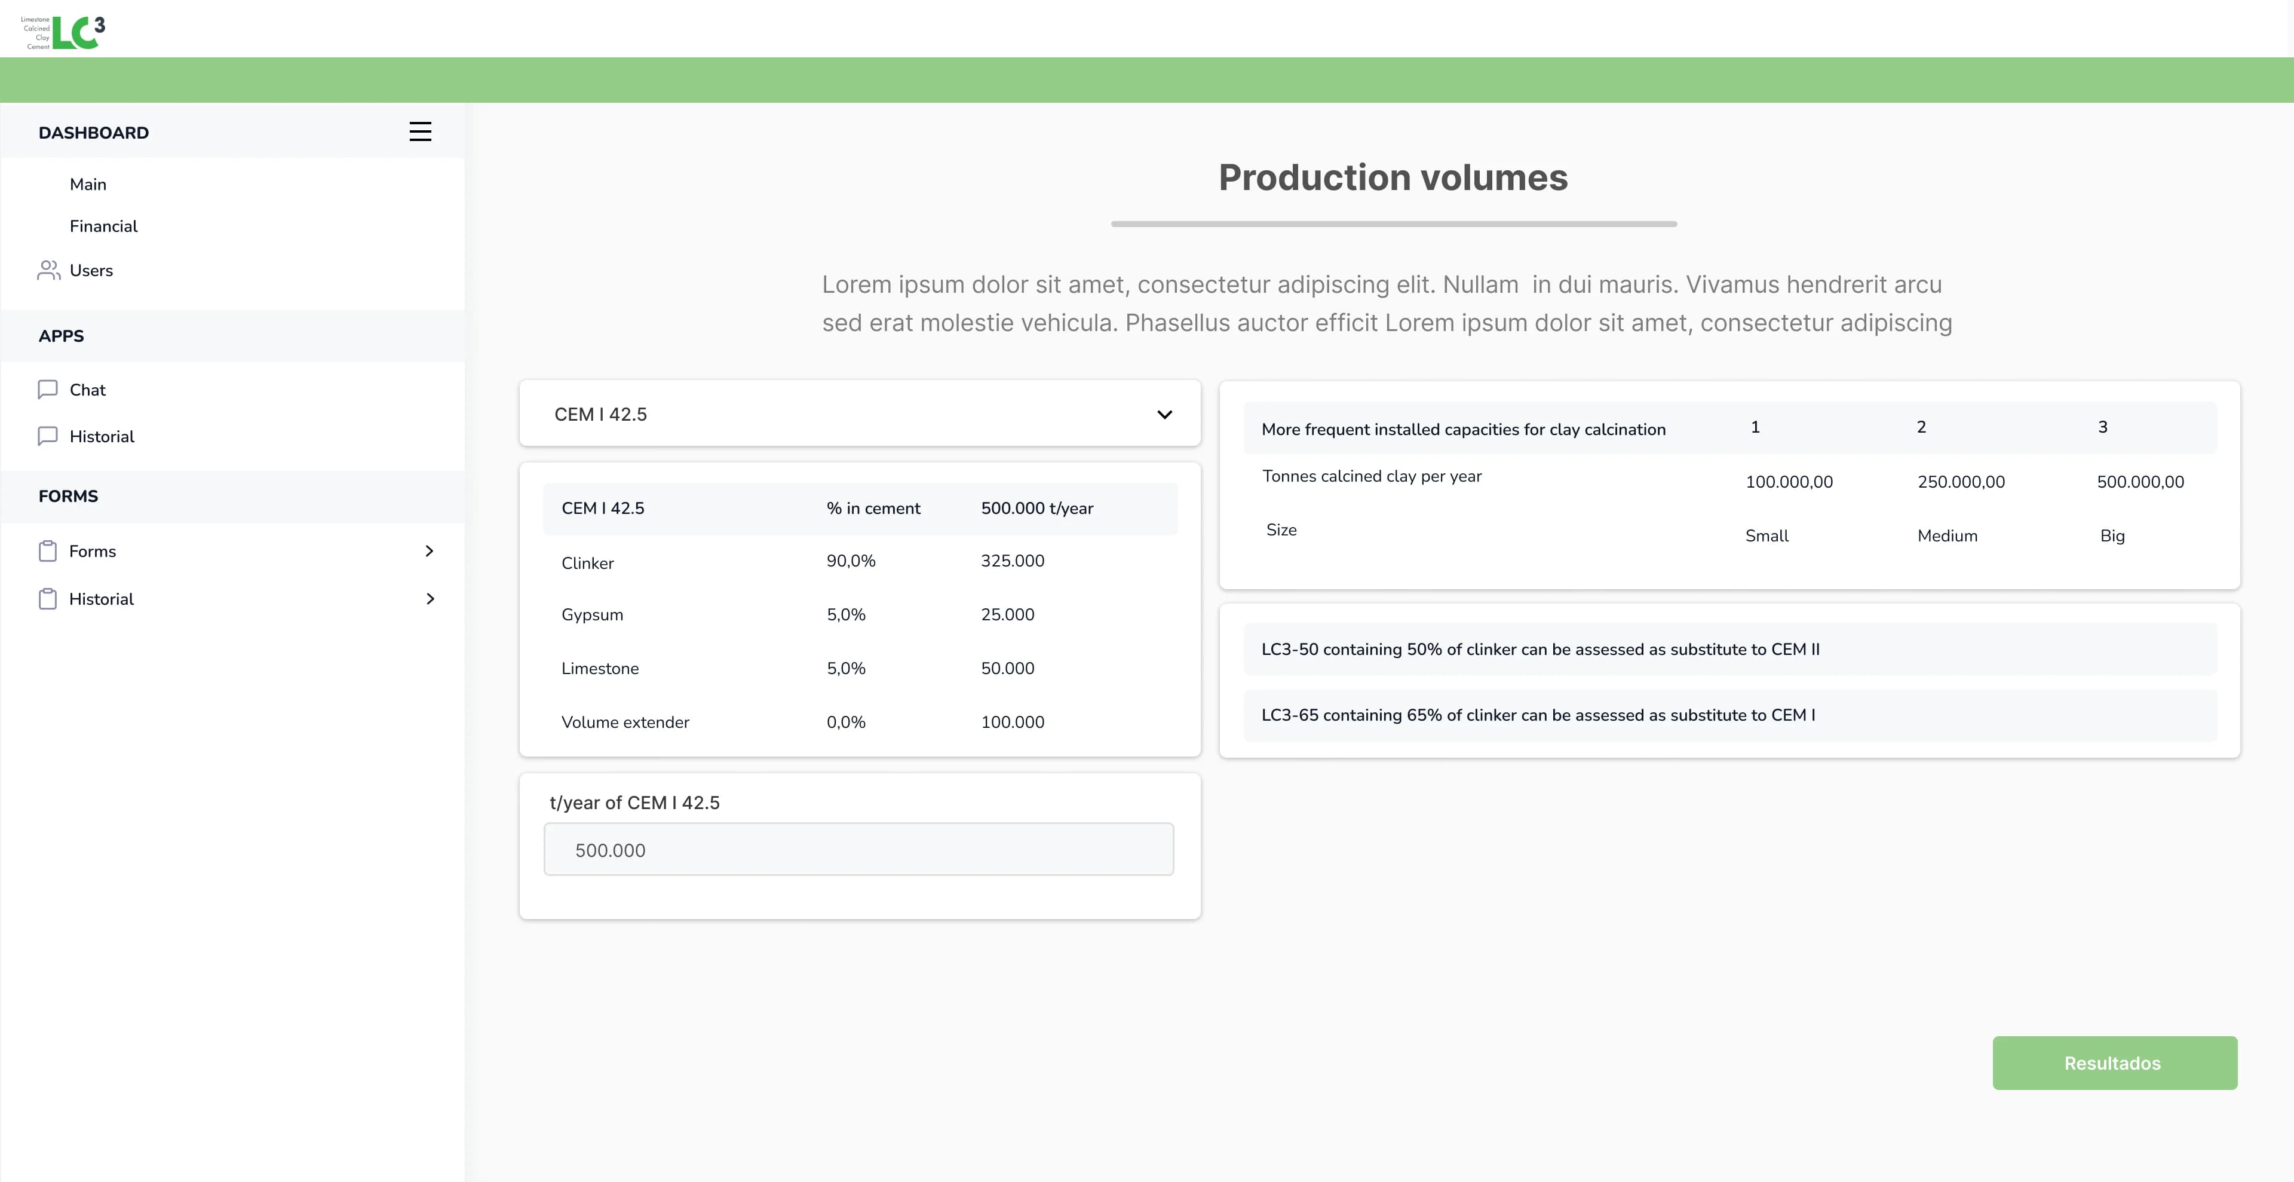2294x1182 pixels.
Task: Go to the Main dashboard page
Action: pyautogui.click(x=88, y=183)
